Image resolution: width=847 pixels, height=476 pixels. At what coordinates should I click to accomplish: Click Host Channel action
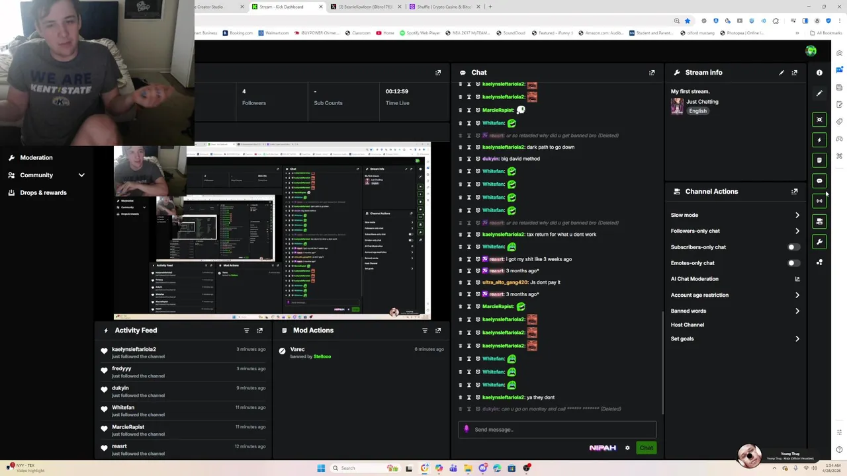pos(688,325)
